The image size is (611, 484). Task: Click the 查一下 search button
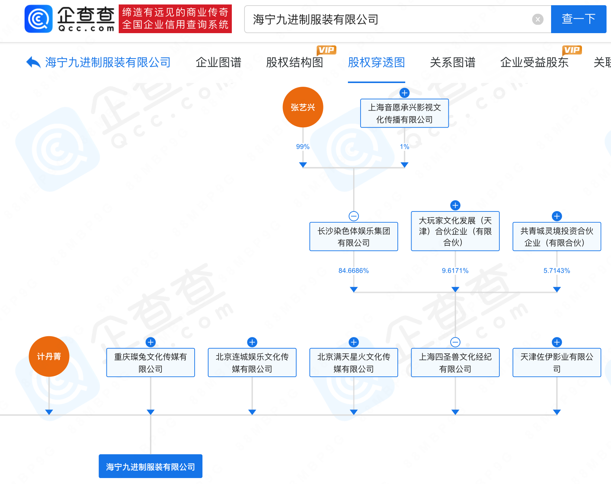point(579,19)
